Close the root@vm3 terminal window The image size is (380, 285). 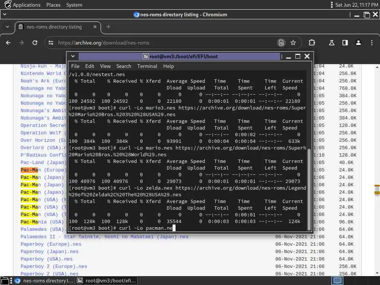[307, 56]
